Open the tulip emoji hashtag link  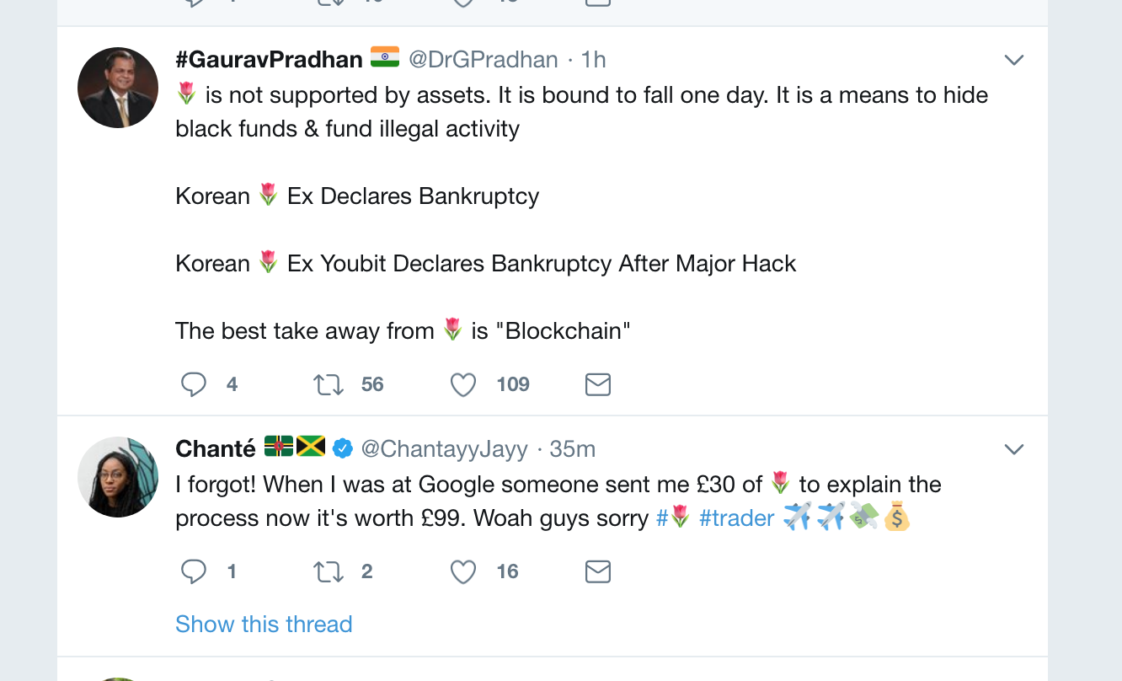click(674, 518)
